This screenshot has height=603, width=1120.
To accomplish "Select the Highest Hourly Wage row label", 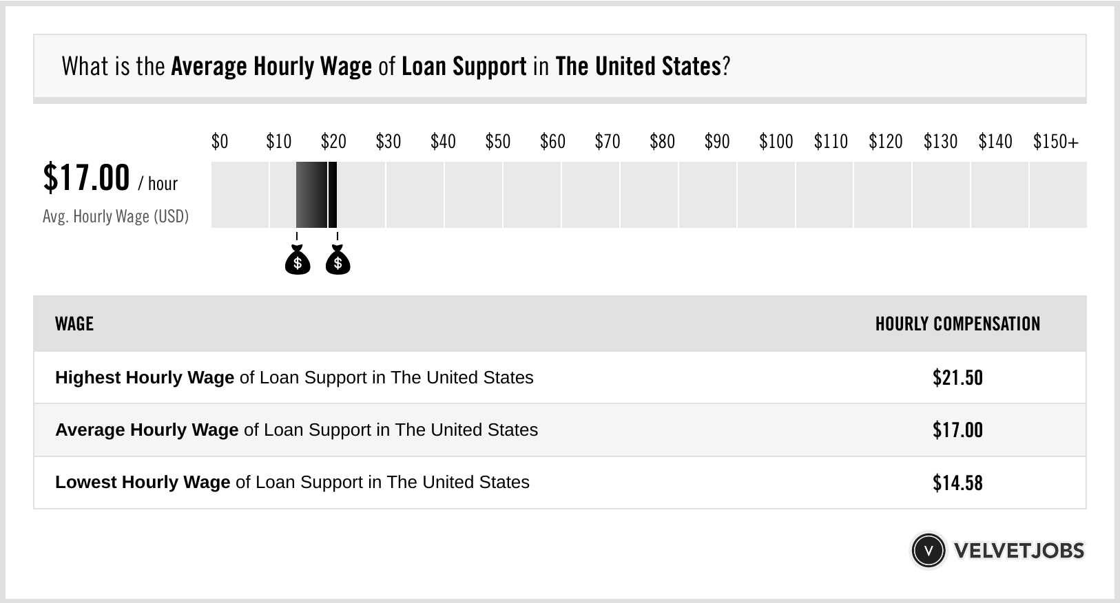I will click(294, 378).
